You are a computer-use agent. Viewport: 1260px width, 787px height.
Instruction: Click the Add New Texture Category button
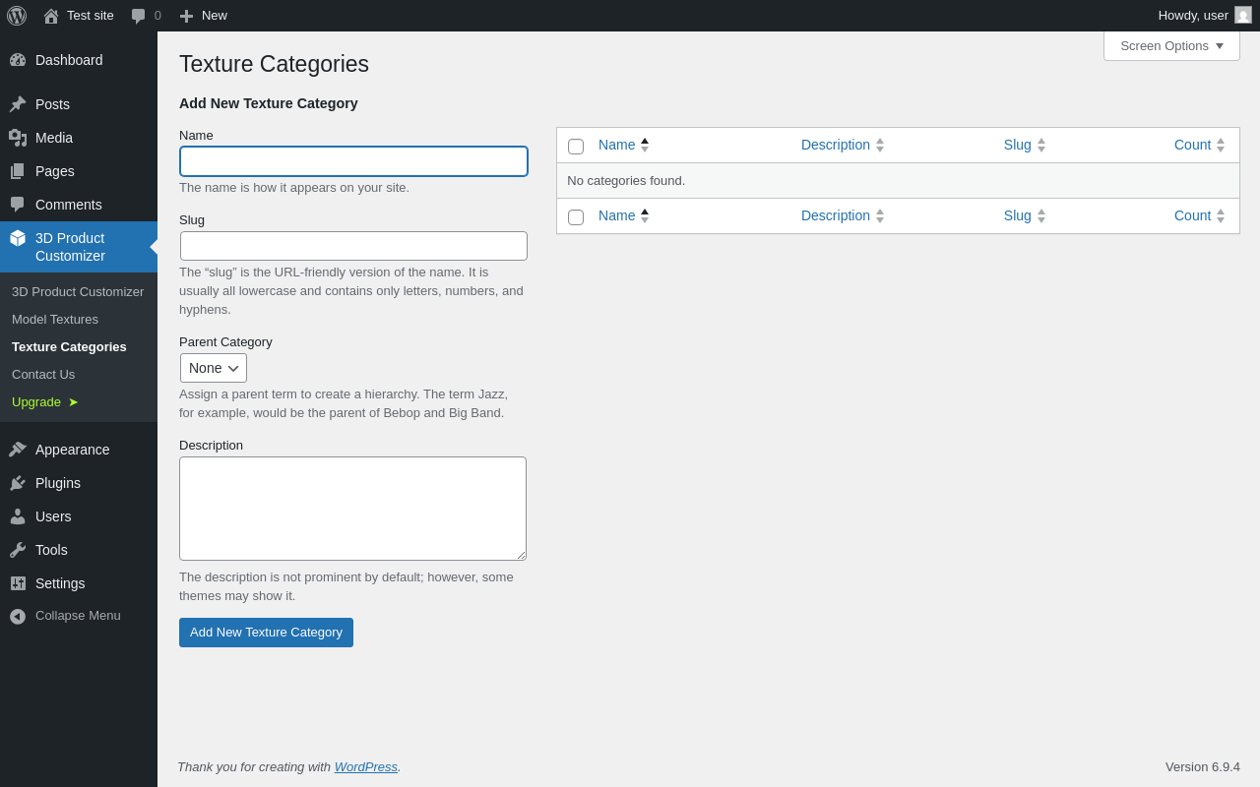266,633
